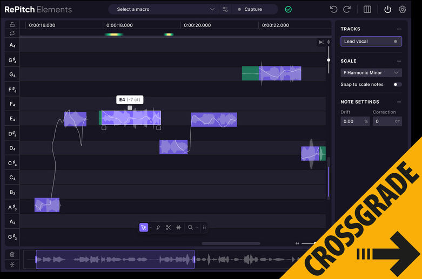Select the Lead vocal track
Image resolution: width=422 pixels, height=279 pixels.
pos(371,42)
